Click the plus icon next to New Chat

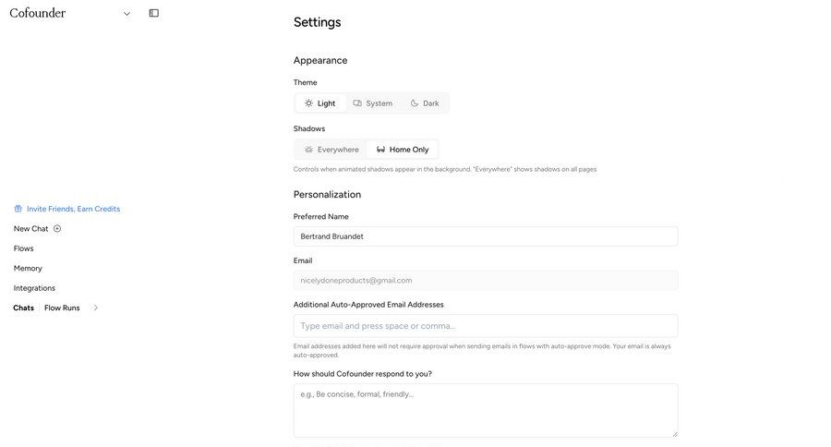(57, 228)
